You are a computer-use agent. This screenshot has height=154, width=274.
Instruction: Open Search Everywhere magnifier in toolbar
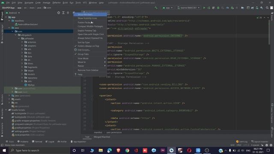pos(267,8)
